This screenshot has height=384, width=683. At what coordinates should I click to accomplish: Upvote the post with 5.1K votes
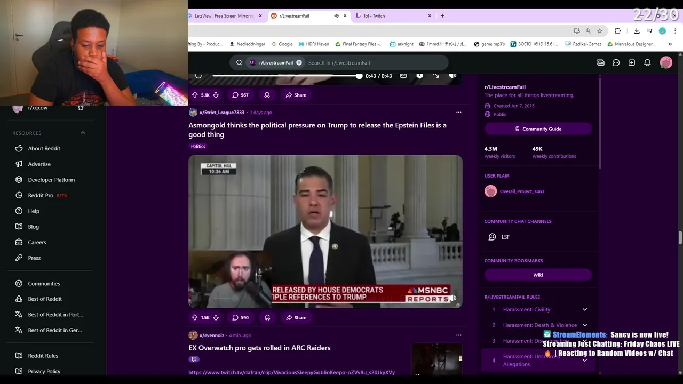[x=195, y=95]
